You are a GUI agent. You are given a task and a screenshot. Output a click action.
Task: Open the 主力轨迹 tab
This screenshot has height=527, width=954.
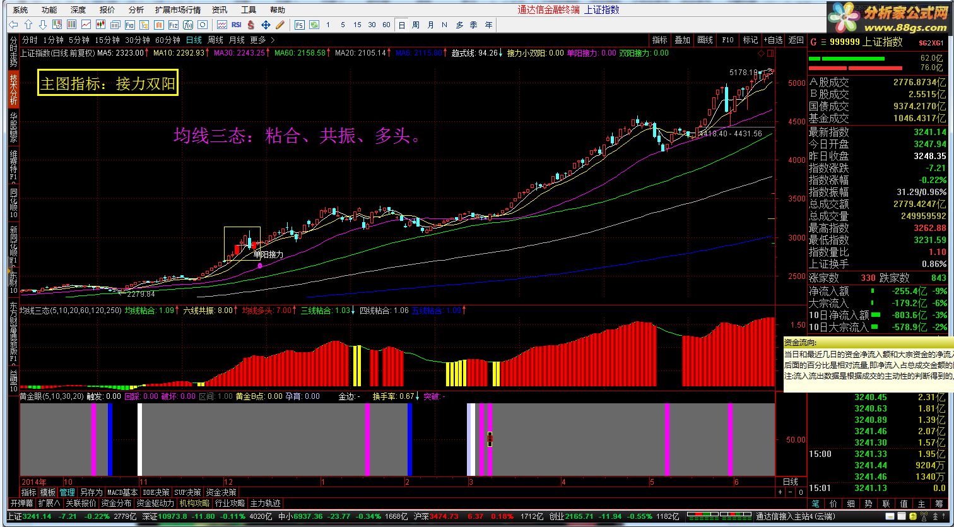coord(265,503)
